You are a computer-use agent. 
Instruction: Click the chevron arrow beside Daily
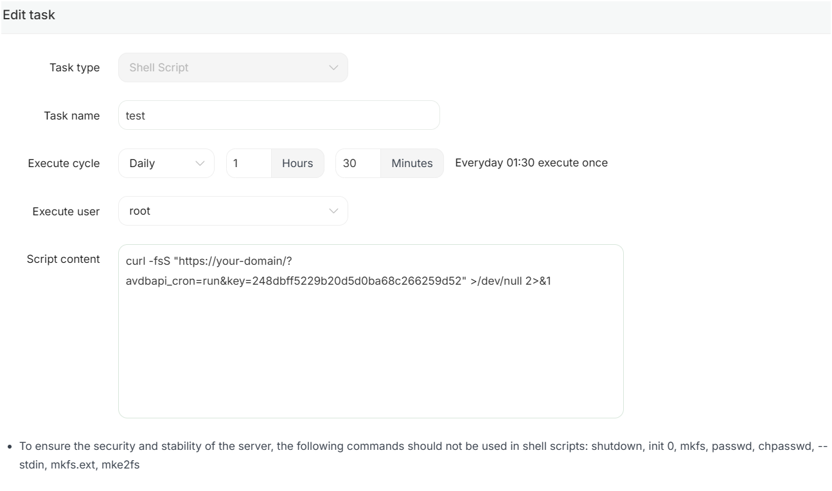click(x=200, y=163)
